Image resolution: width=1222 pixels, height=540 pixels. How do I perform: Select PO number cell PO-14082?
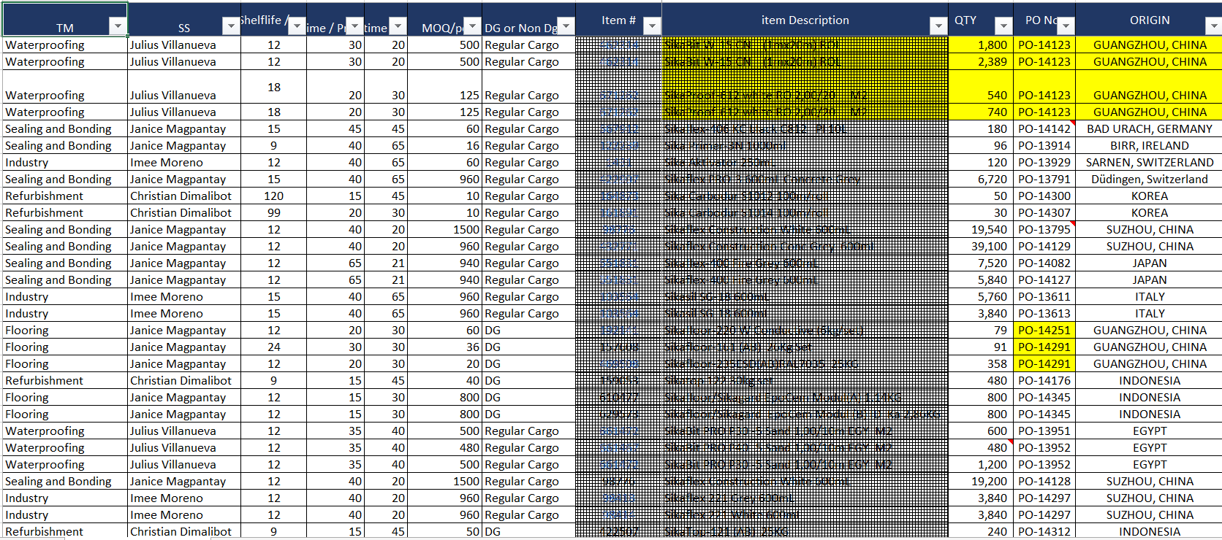click(1044, 263)
